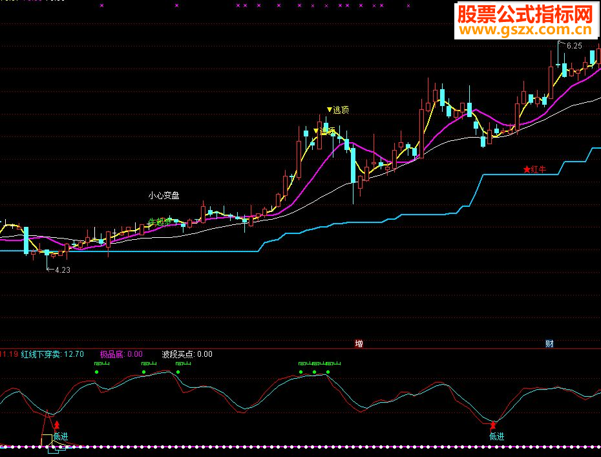Click the yellow ▼逃顶 sell signal label
The image size is (601, 457).
[338, 110]
